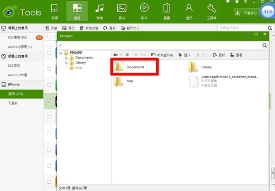Viewport: 275px width, 191px height.
Task: Open the 照片 (Photos) section
Action: (x=122, y=11)
